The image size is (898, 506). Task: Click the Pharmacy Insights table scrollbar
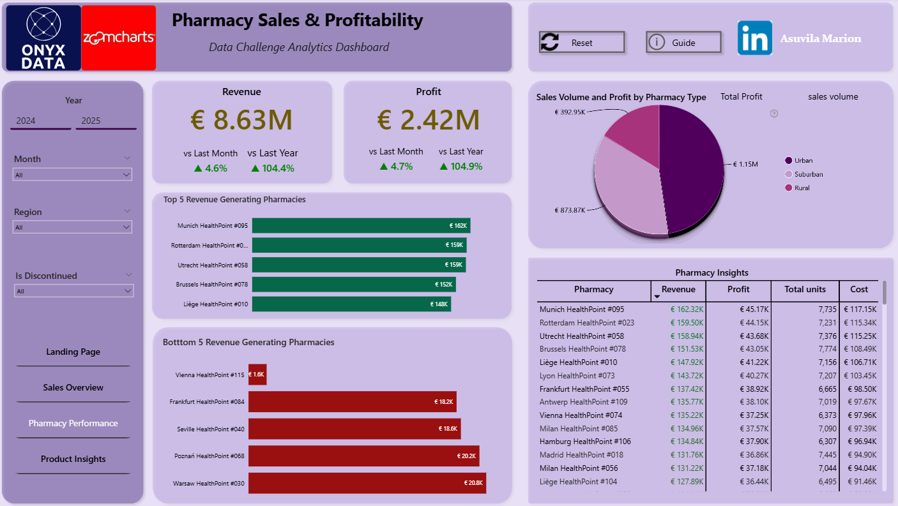click(x=885, y=293)
